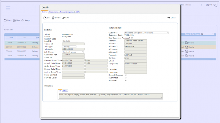This screenshot has width=220, height=123.
Task: Click the Log Out door icon
Action: (215, 5)
